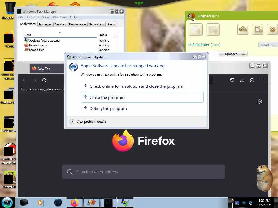Open the Help menu in Task Manager
278x208 pixels.
pos(73,17)
